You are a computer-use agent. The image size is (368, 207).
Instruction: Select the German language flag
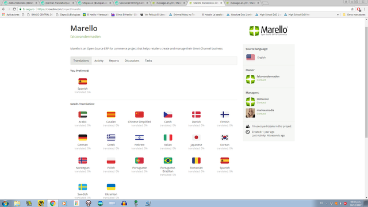83,137
